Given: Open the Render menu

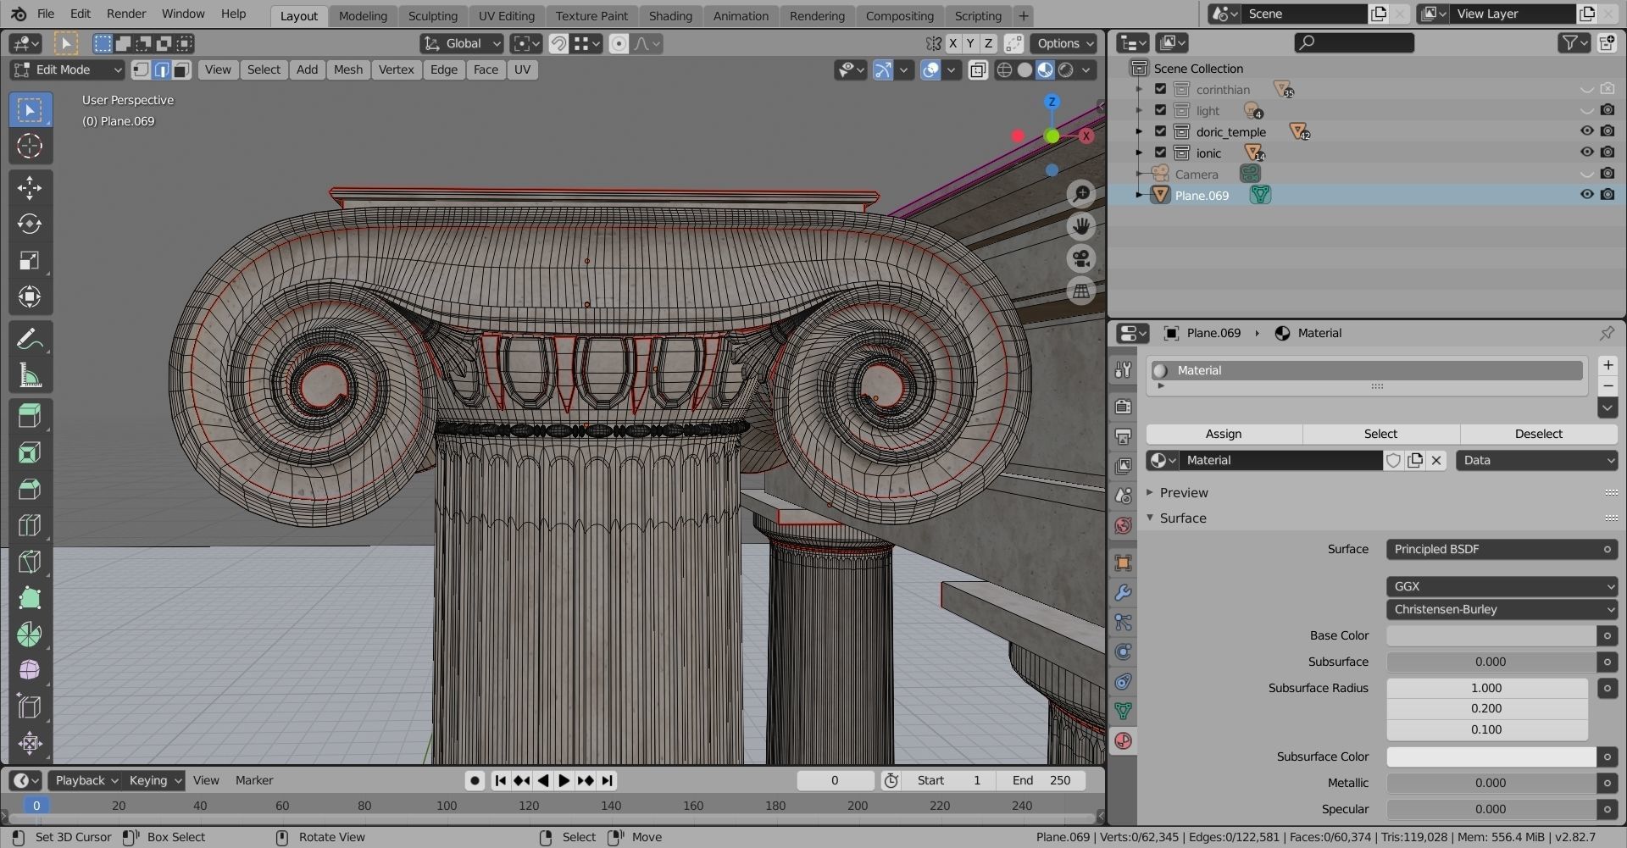Looking at the screenshot, I should click(126, 14).
